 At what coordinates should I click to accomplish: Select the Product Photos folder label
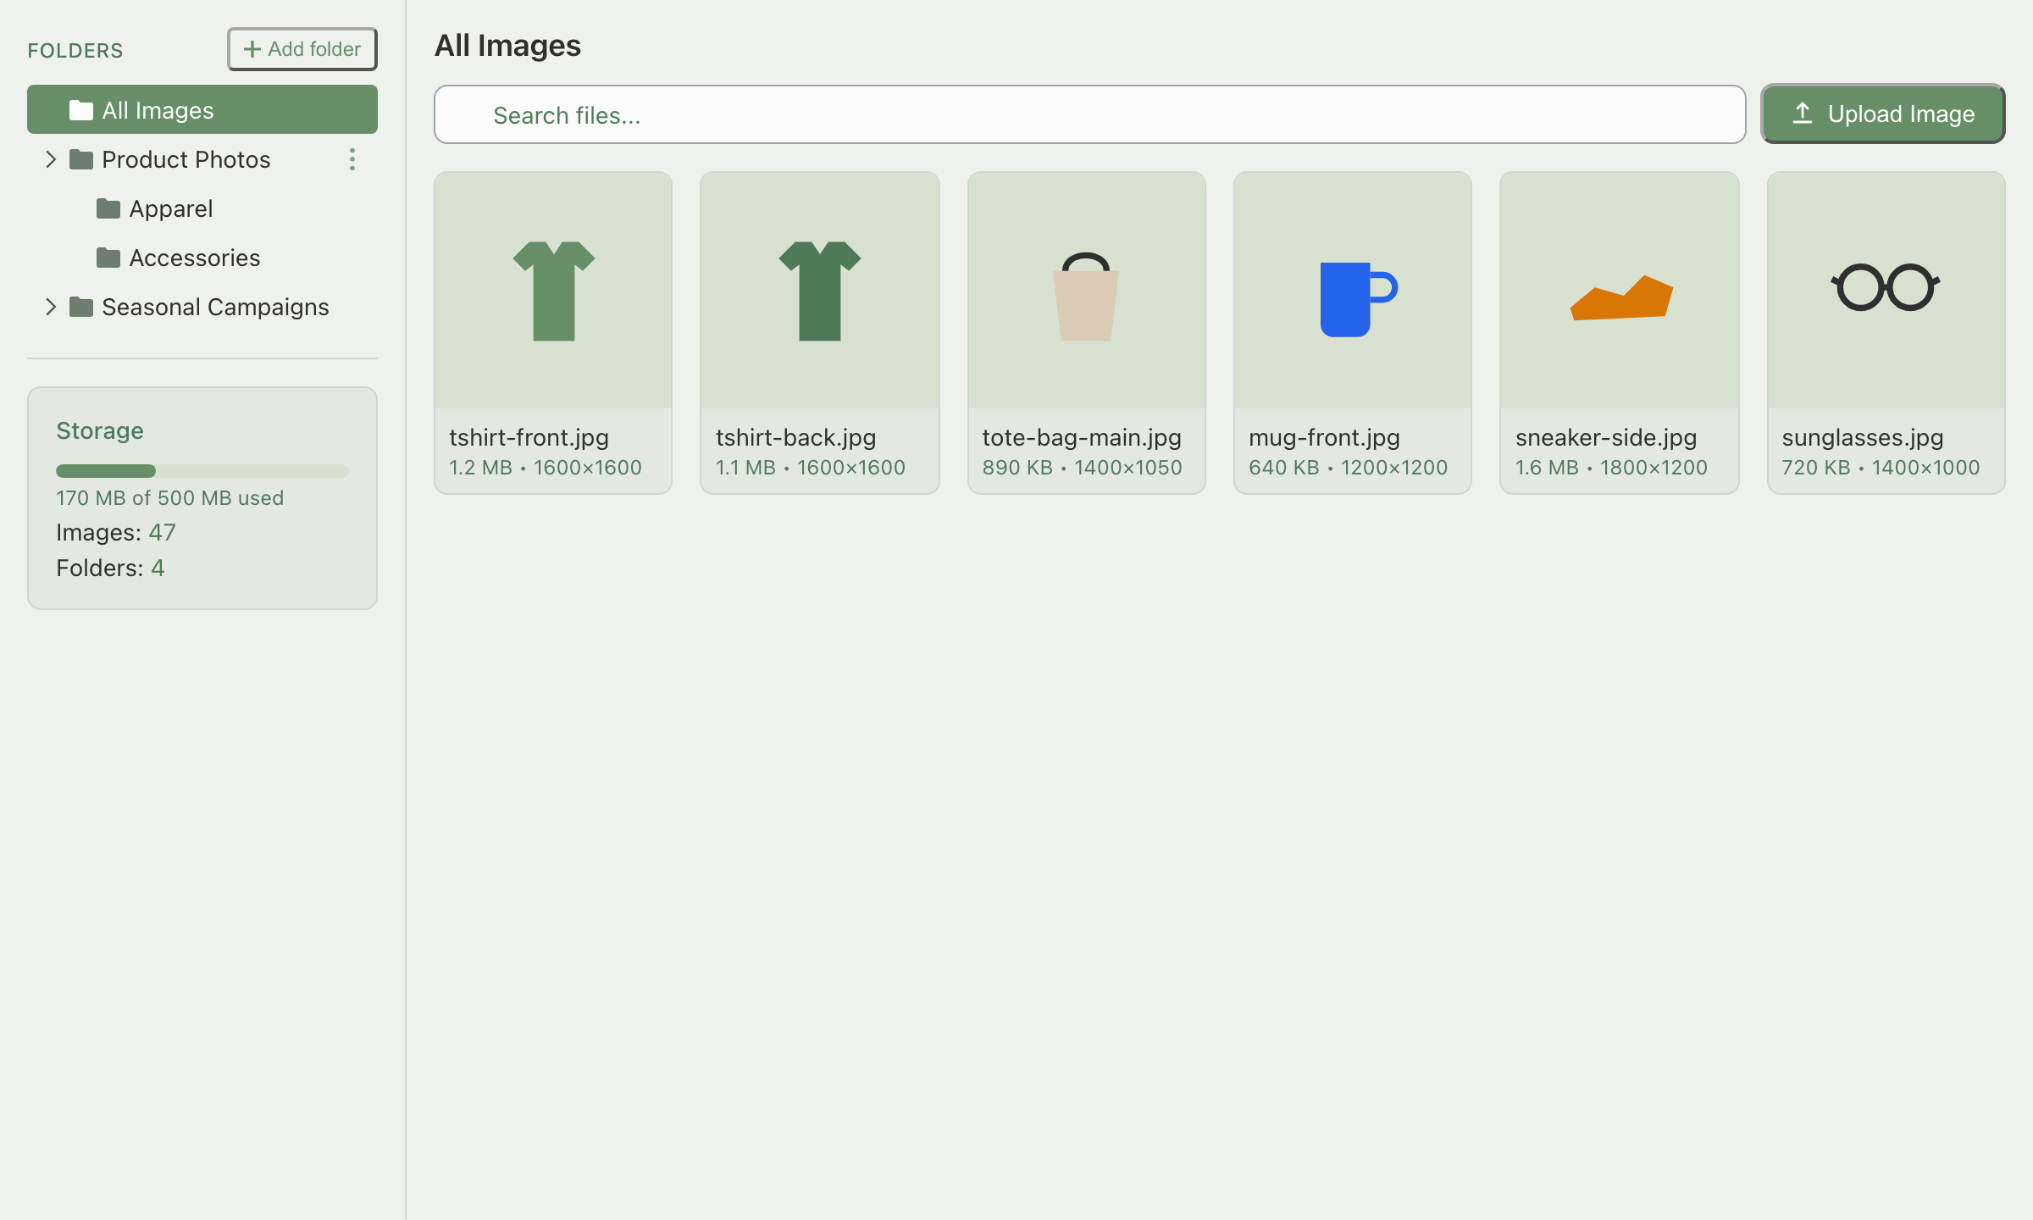point(186,159)
